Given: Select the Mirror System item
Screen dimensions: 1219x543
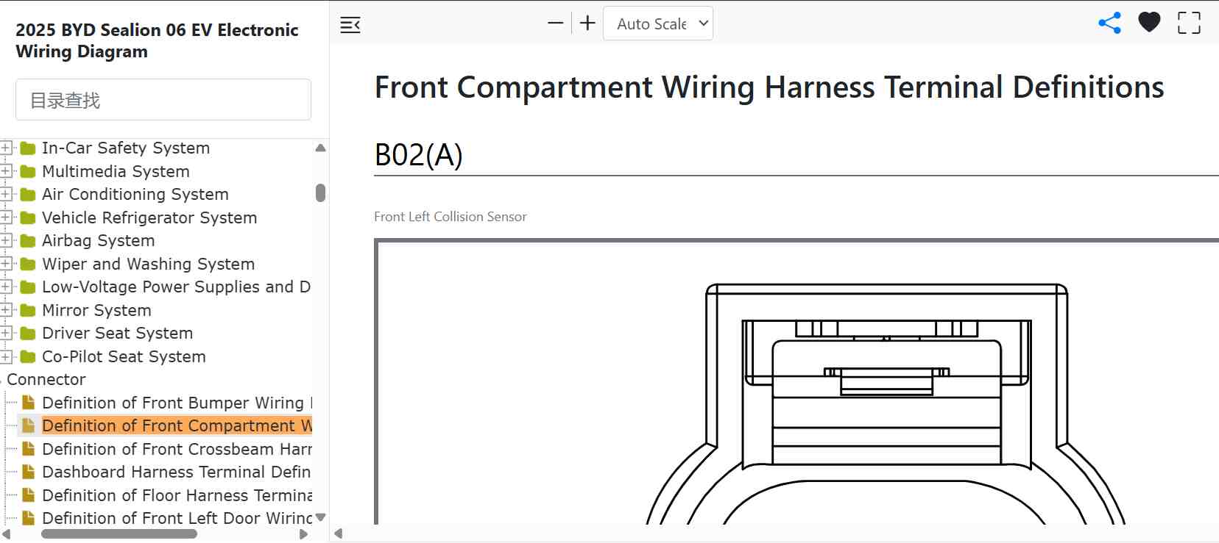Looking at the screenshot, I should click(96, 310).
